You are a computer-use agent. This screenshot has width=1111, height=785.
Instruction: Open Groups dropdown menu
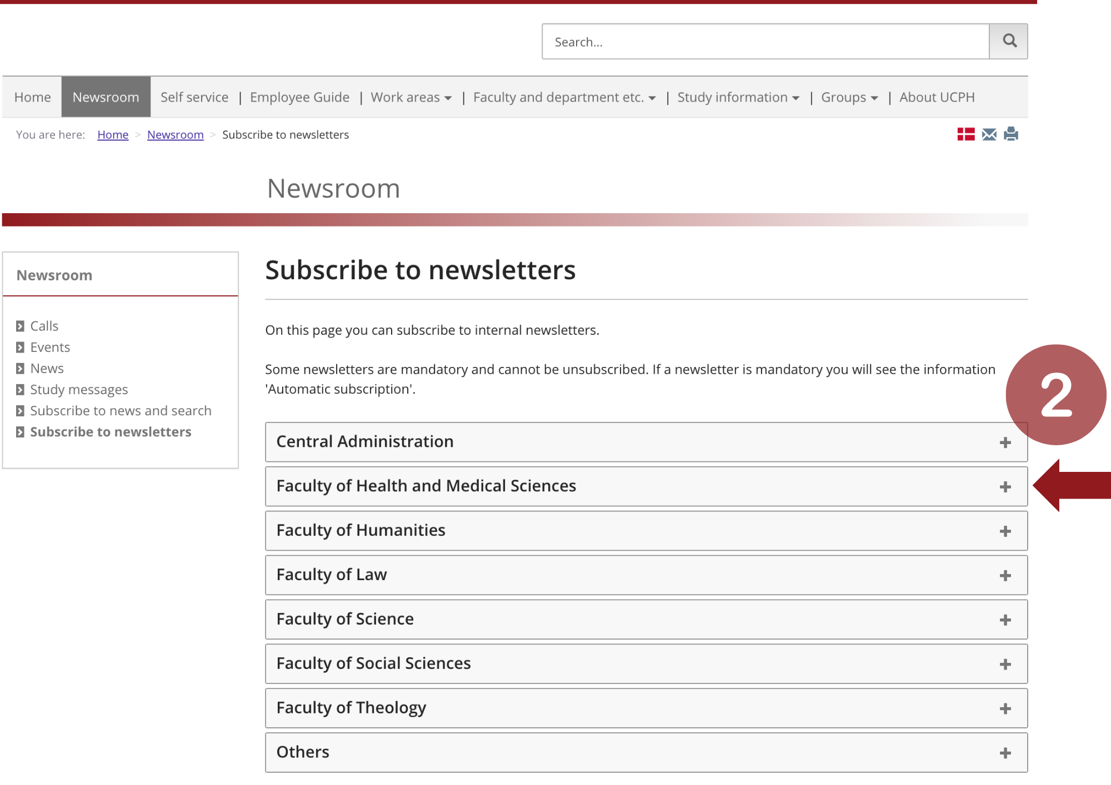849,98
